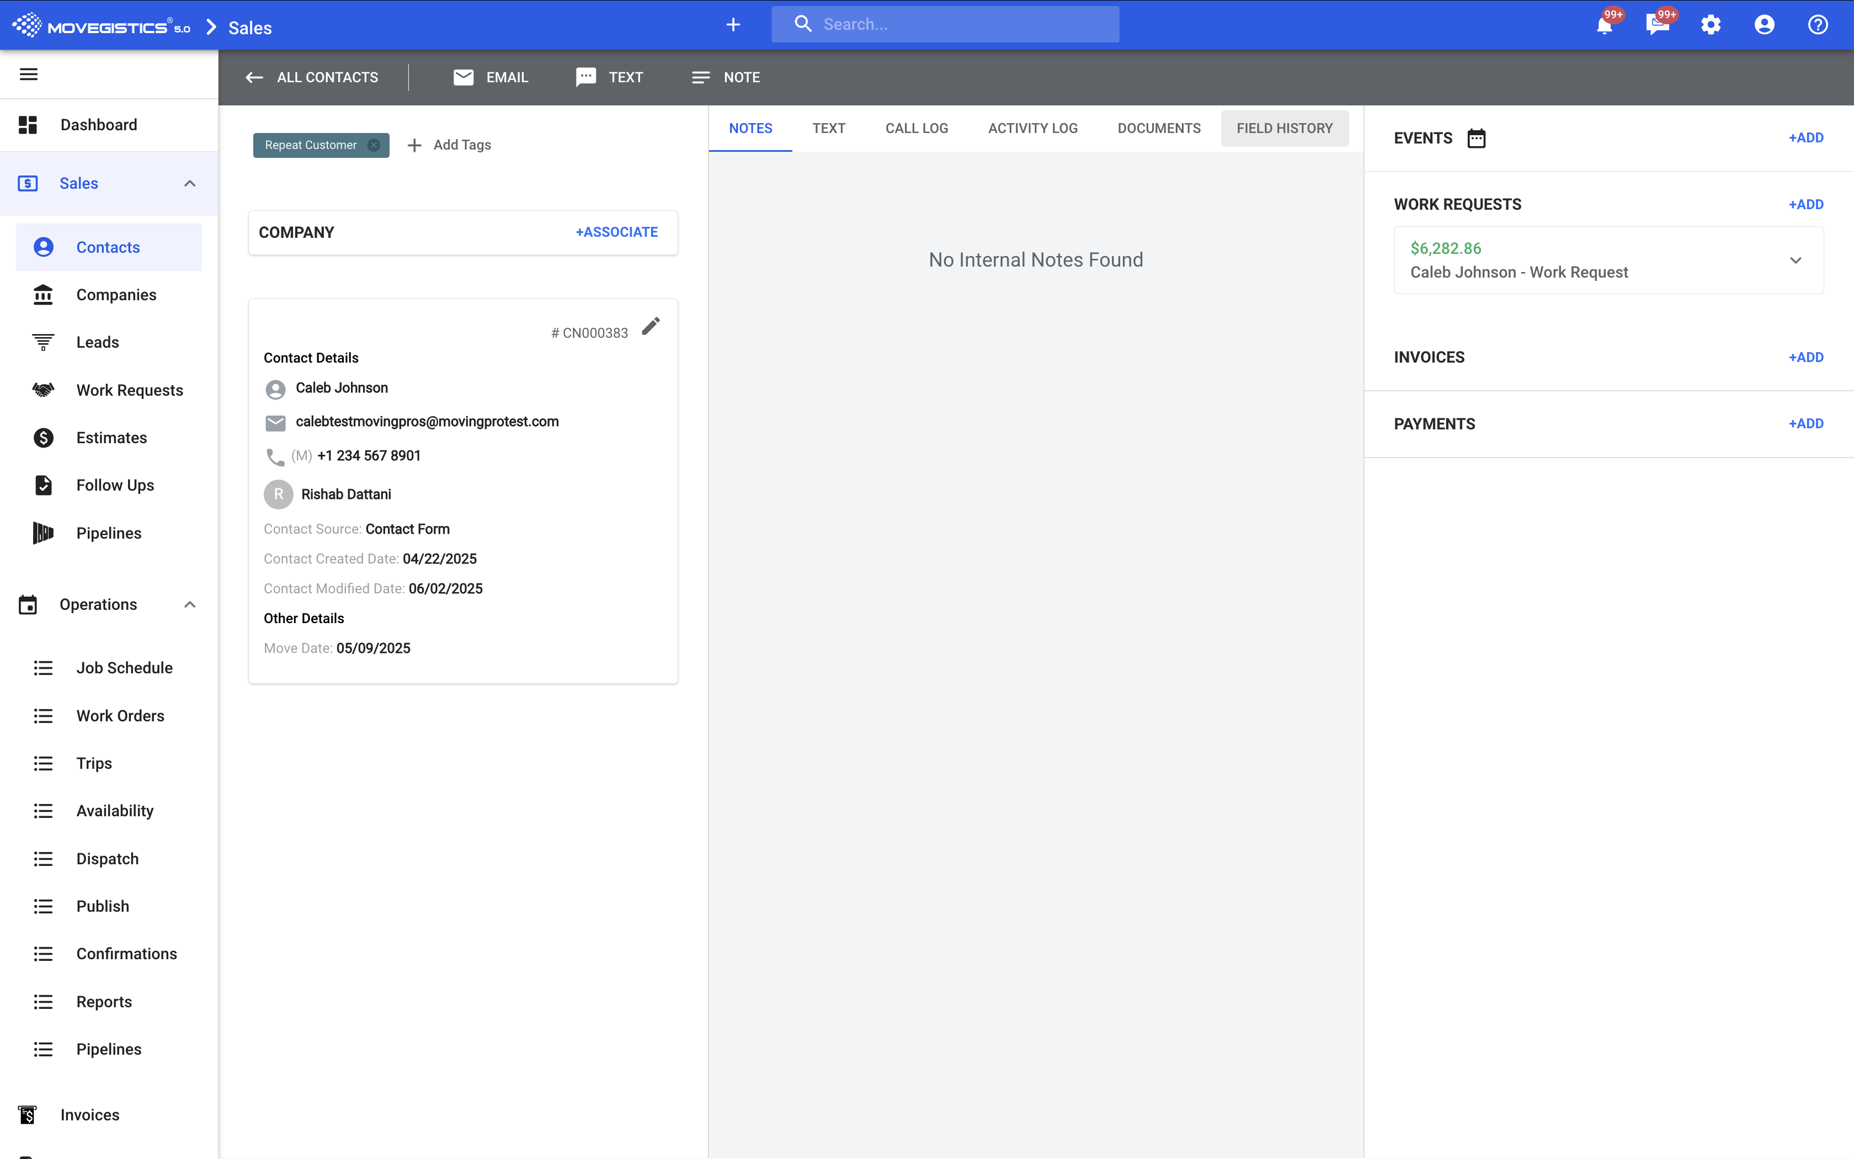Image resolution: width=1854 pixels, height=1159 pixels.
Task: Click the plus quick-add icon
Action: coord(733,25)
